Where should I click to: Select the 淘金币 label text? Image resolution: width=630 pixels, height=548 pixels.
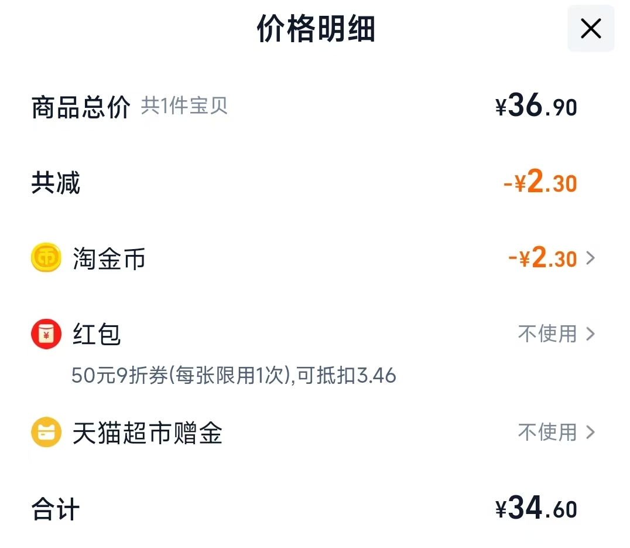(110, 258)
